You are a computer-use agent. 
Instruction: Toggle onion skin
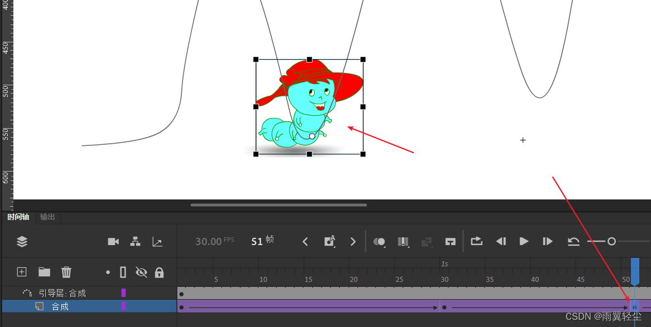[379, 242]
